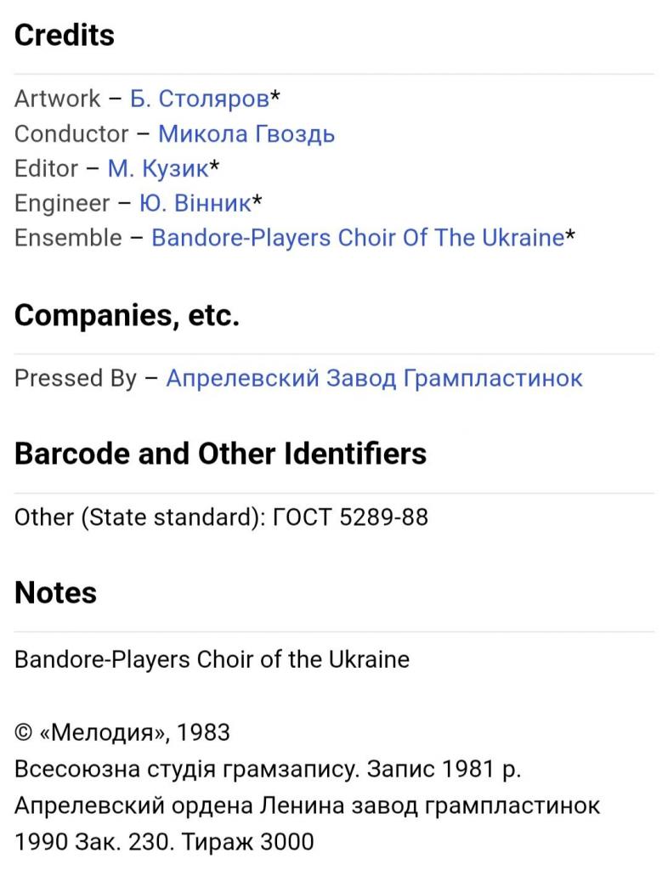The image size is (668, 870).
Task: Select the Barcode and Other Identifiers heading
Action: coord(220,454)
